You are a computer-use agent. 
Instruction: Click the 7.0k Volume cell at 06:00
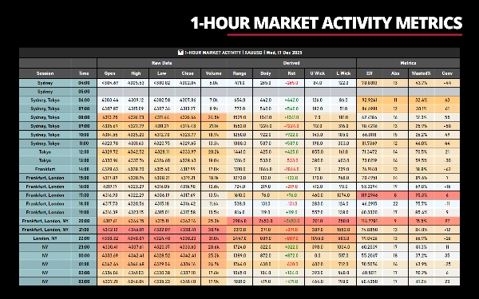click(214, 100)
